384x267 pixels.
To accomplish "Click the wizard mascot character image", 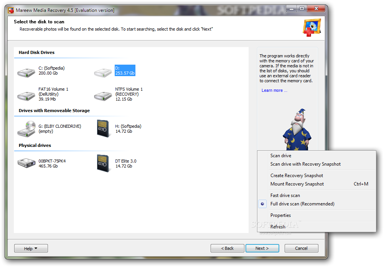I will 297,130.
